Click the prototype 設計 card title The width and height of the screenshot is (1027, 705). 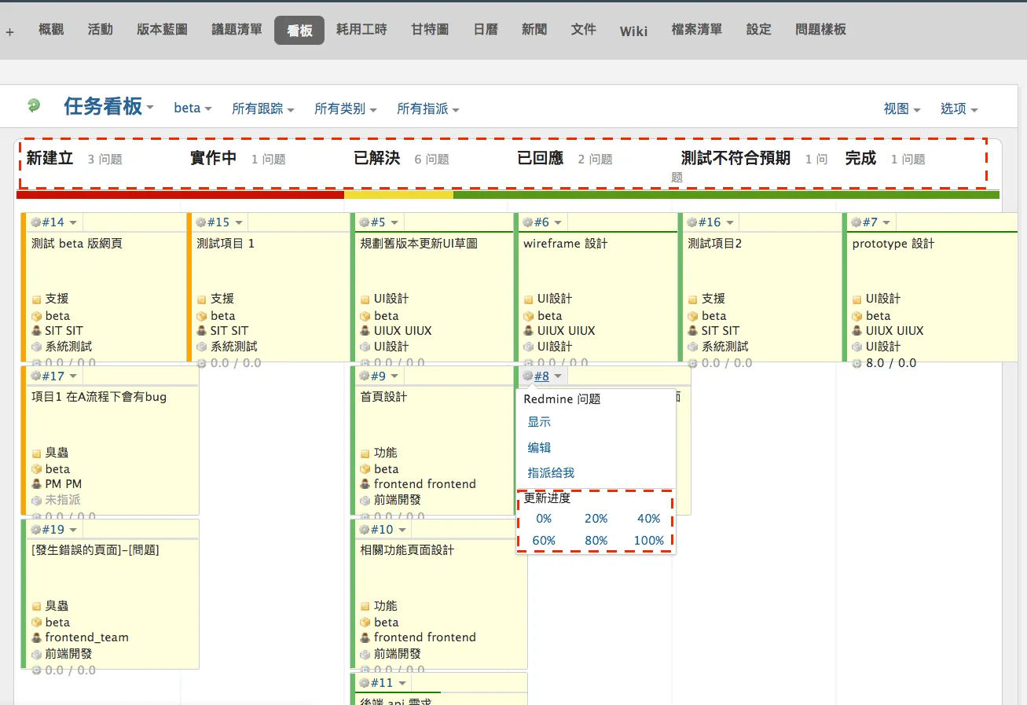pos(893,244)
